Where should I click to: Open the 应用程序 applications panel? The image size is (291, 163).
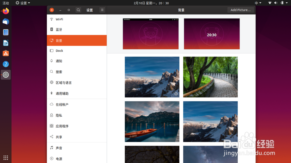click(77, 126)
